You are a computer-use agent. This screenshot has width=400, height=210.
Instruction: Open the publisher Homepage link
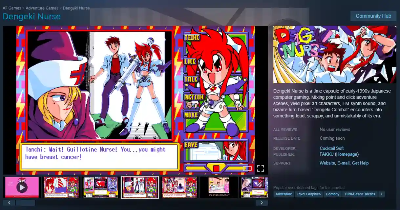pyautogui.click(x=347, y=154)
